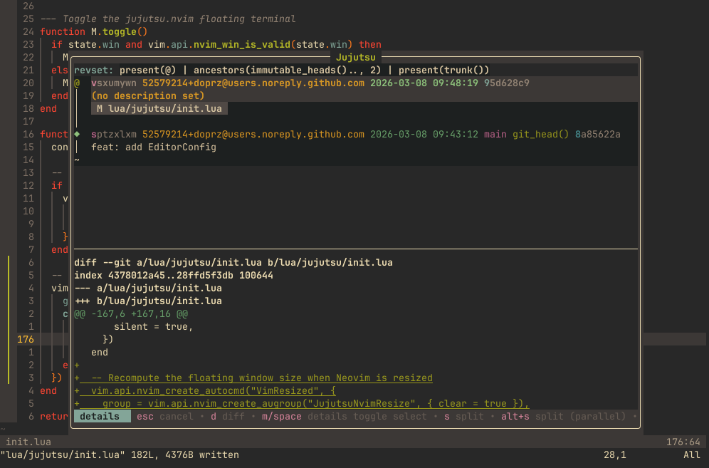Click the silent = true, diff line
Screen dimensions: 709x468
coord(153,326)
